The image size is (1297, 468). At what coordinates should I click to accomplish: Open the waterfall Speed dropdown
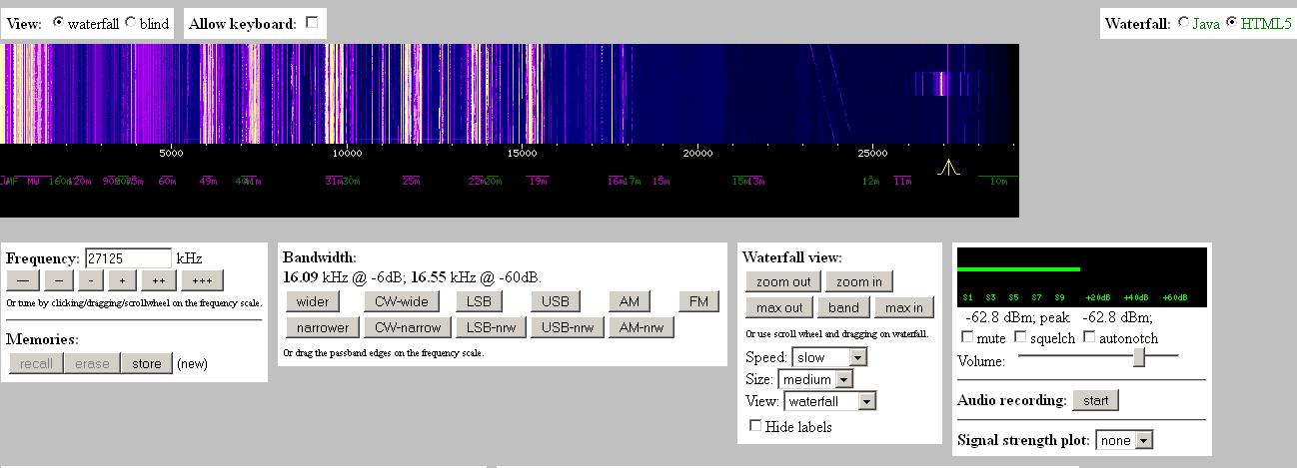(829, 357)
